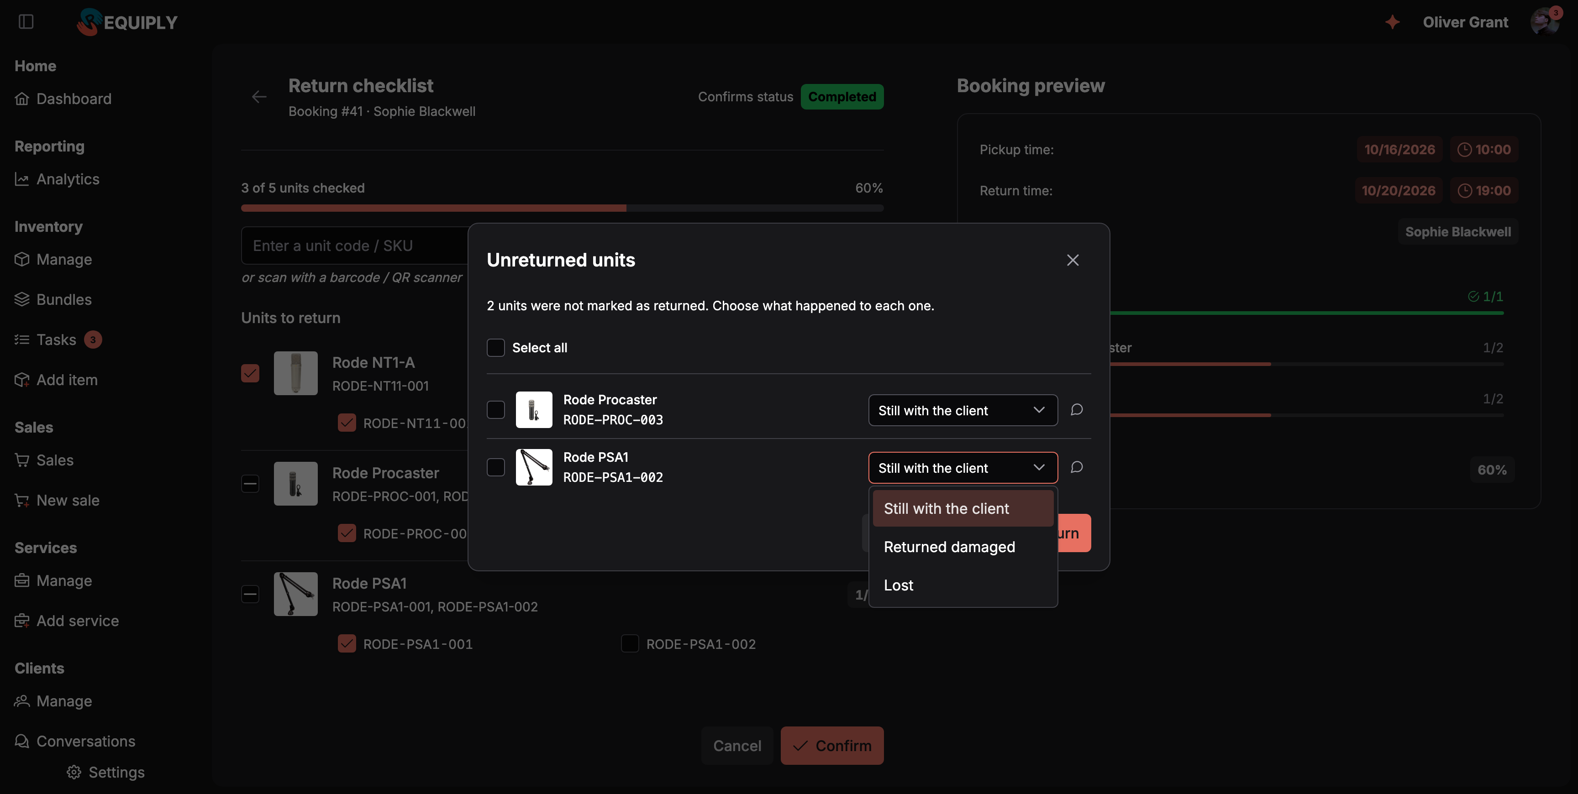Click the Equiply logo
Viewport: 1578px width, 794px height.
tap(127, 22)
